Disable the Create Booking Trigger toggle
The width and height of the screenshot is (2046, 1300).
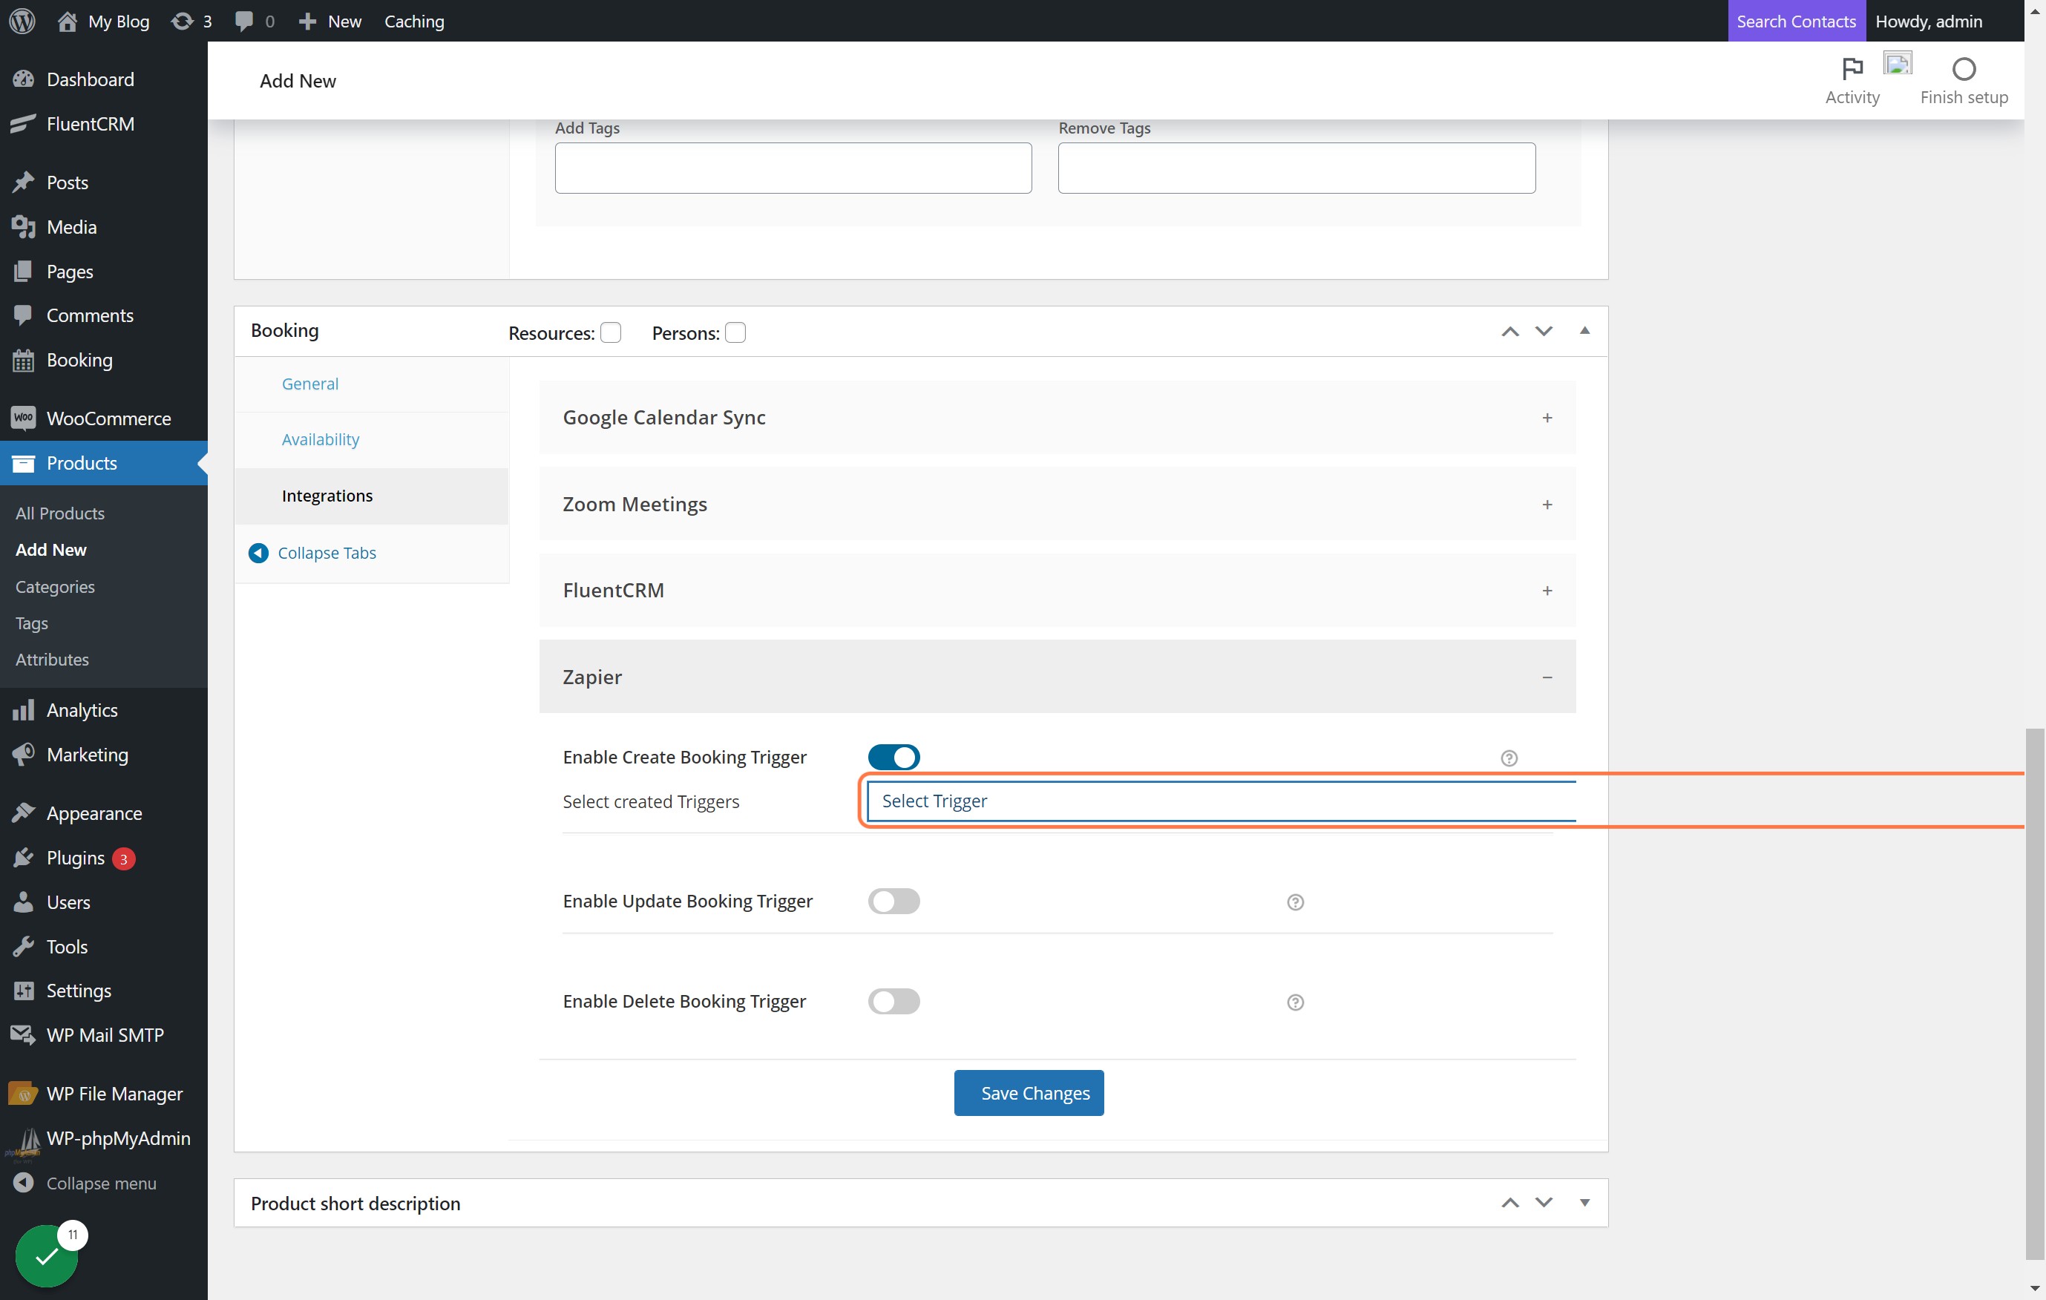pyautogui.click(x=894, y=757)
